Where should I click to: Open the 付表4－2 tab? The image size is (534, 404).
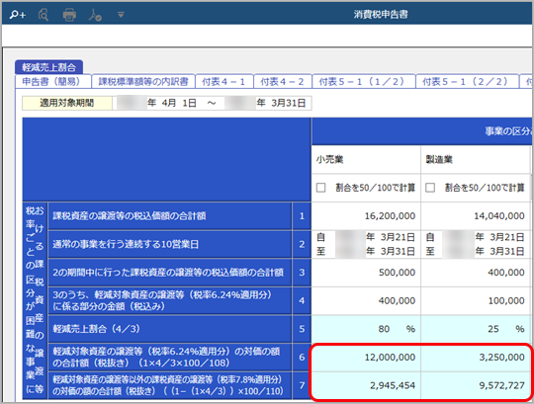click(283, 82)
